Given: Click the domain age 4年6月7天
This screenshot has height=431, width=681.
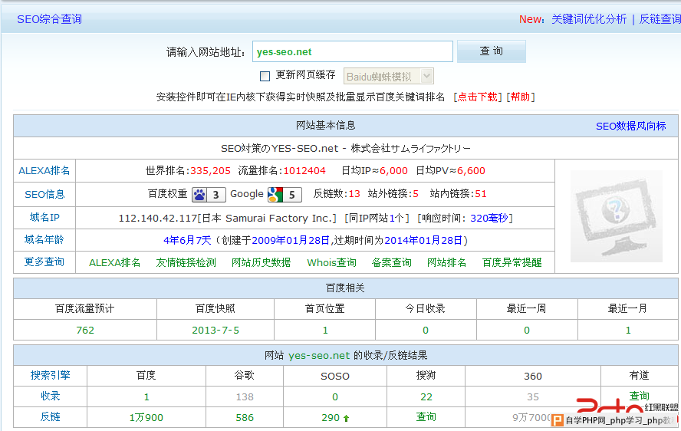Looking at the screenshot, I should pos(187,240).
